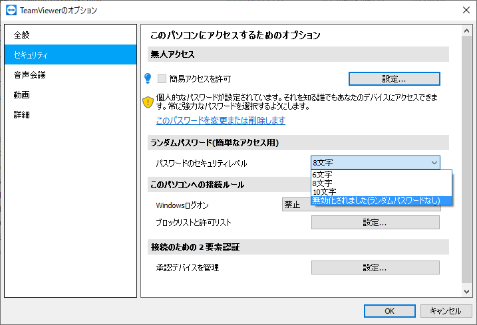The height and width of the screenshot is (325, 477).
Task: Click the 承認デバイスを管理 label
Action: [x=188, y=268]
